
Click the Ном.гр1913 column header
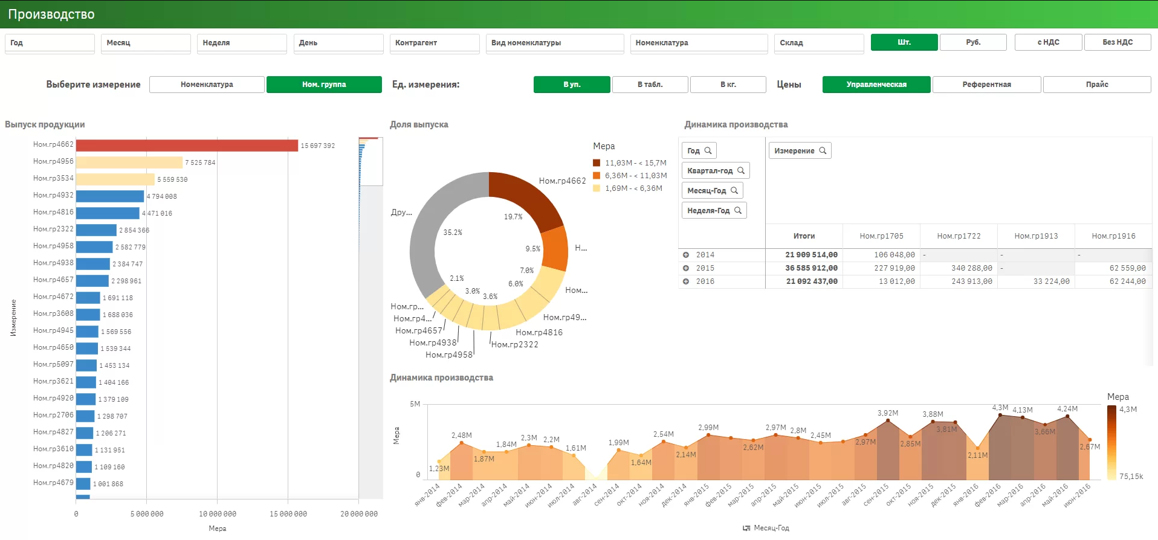(x=1036, y=236)
